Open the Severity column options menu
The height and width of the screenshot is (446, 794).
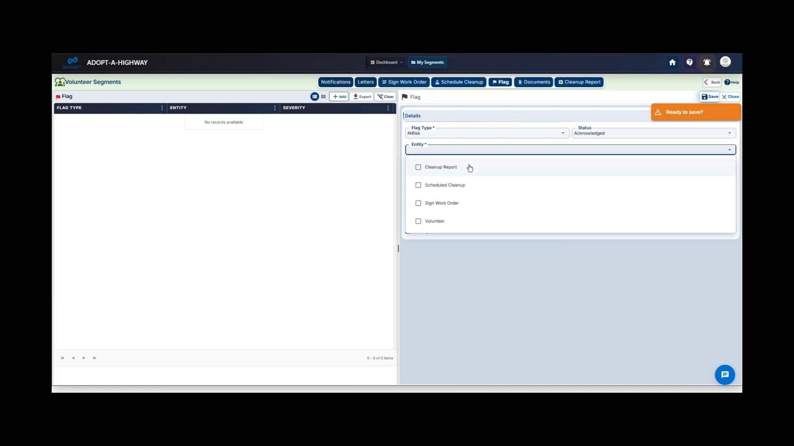point(388,108)
